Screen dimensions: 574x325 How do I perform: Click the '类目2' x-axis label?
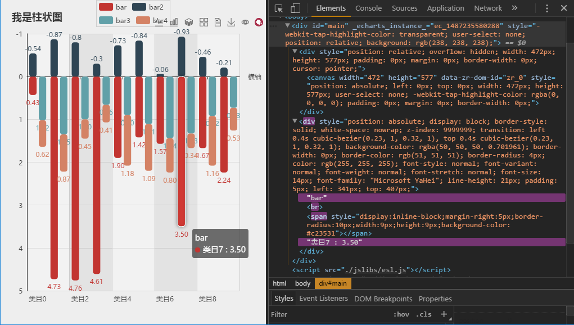tap(80, 299)
